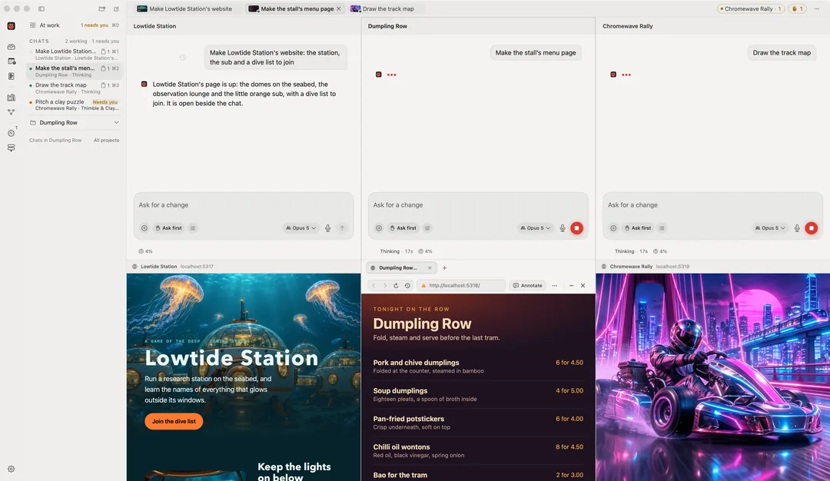Toggle Ask first mode in Lowtide Station composer
Image resolution: width=830 pixels, height=481 pixels.
tap(168, 228)
